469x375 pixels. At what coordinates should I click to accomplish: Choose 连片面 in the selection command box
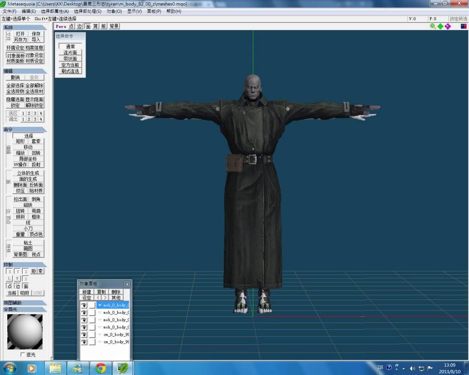(x=70, y=53)
